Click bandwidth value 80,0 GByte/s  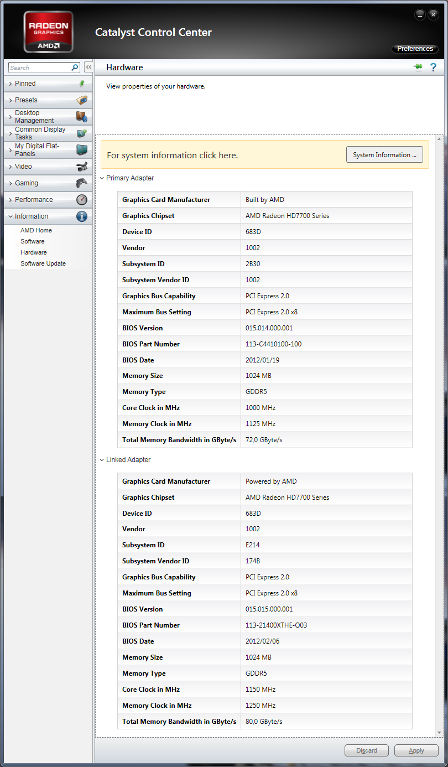pyautogui.click(x=264, y=722)
